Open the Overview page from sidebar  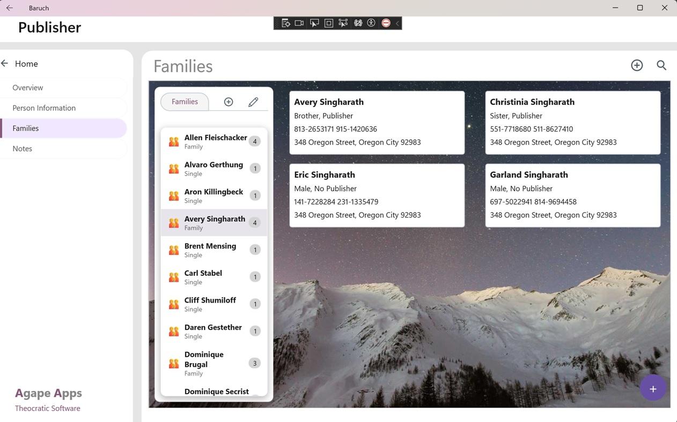[x=28, y=87]
